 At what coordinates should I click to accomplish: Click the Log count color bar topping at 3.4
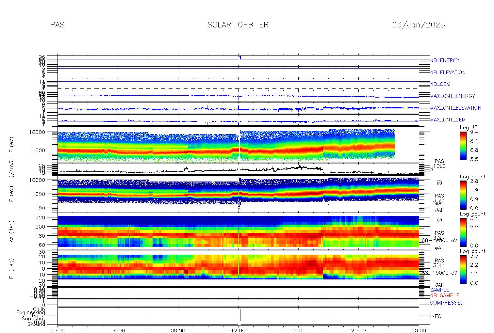[463, 232]
